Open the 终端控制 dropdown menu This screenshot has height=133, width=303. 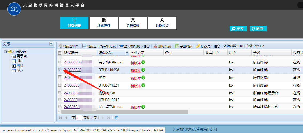click(68, 46)
